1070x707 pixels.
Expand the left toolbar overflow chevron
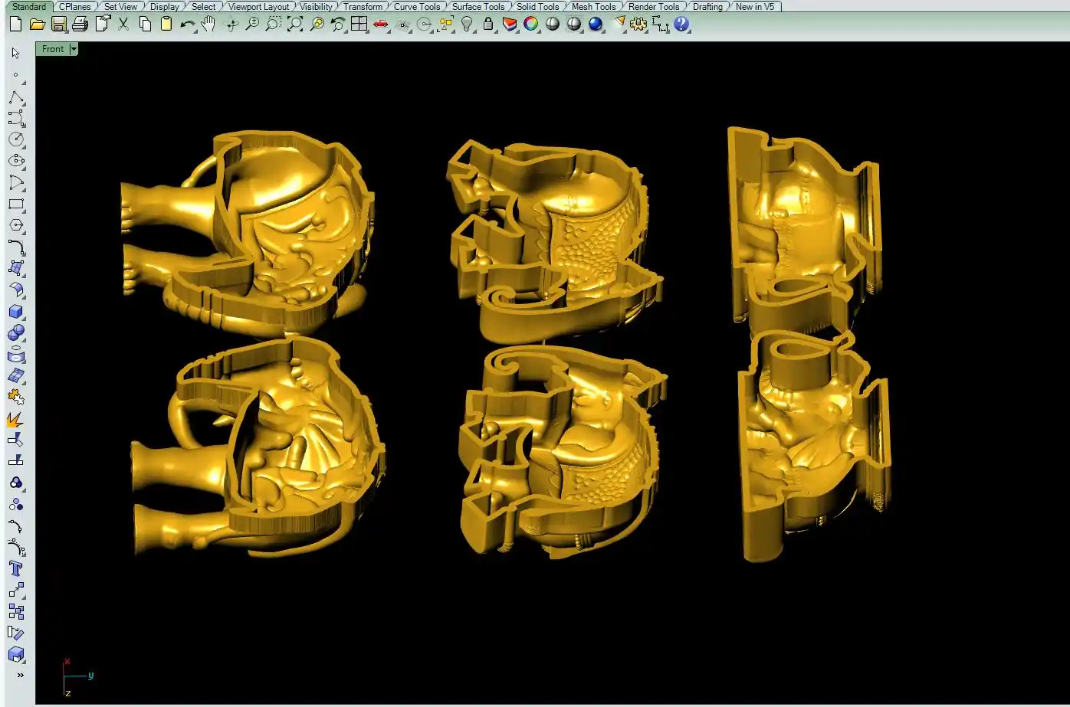click(20, 675)
